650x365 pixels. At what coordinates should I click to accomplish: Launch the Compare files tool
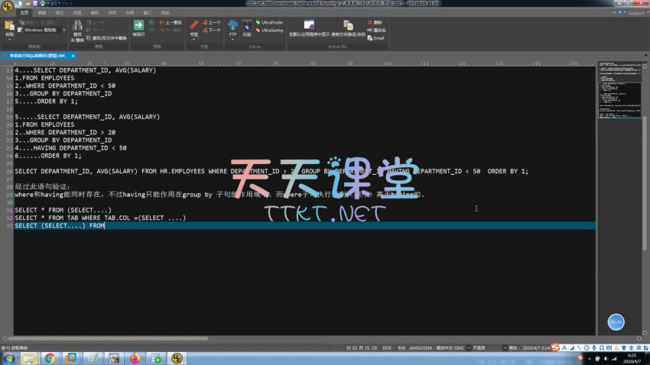pos(247,26)
